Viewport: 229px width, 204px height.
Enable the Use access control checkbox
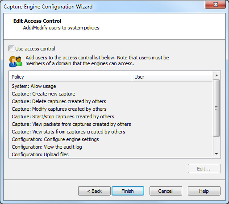point(11,49)
